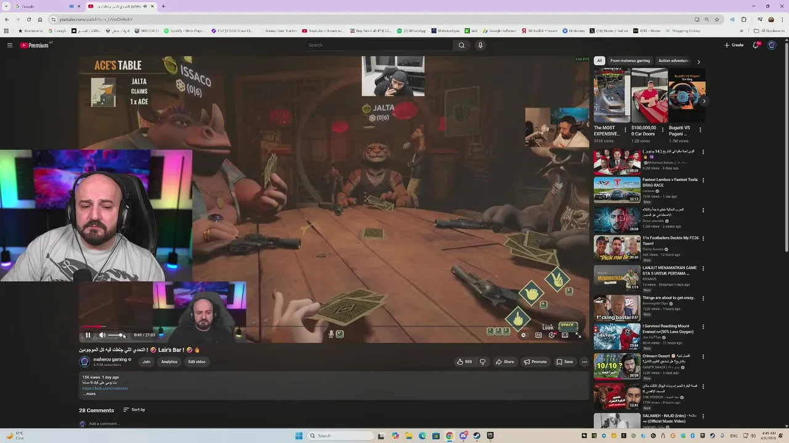Open options for Fastest Lambos v Fastest Tesla video
Screen dimensions: 789x443
703,180
